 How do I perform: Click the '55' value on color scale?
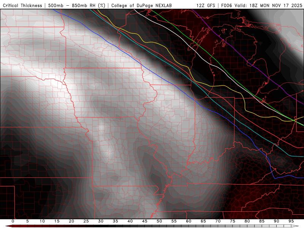coord(174,221)
